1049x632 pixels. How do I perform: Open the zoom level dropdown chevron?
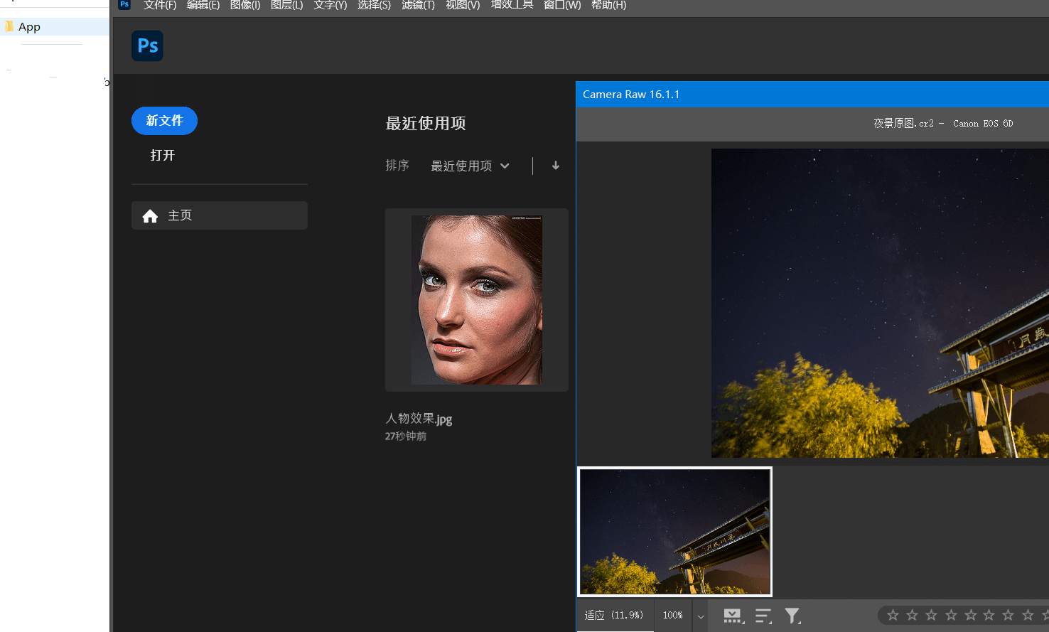701,616
